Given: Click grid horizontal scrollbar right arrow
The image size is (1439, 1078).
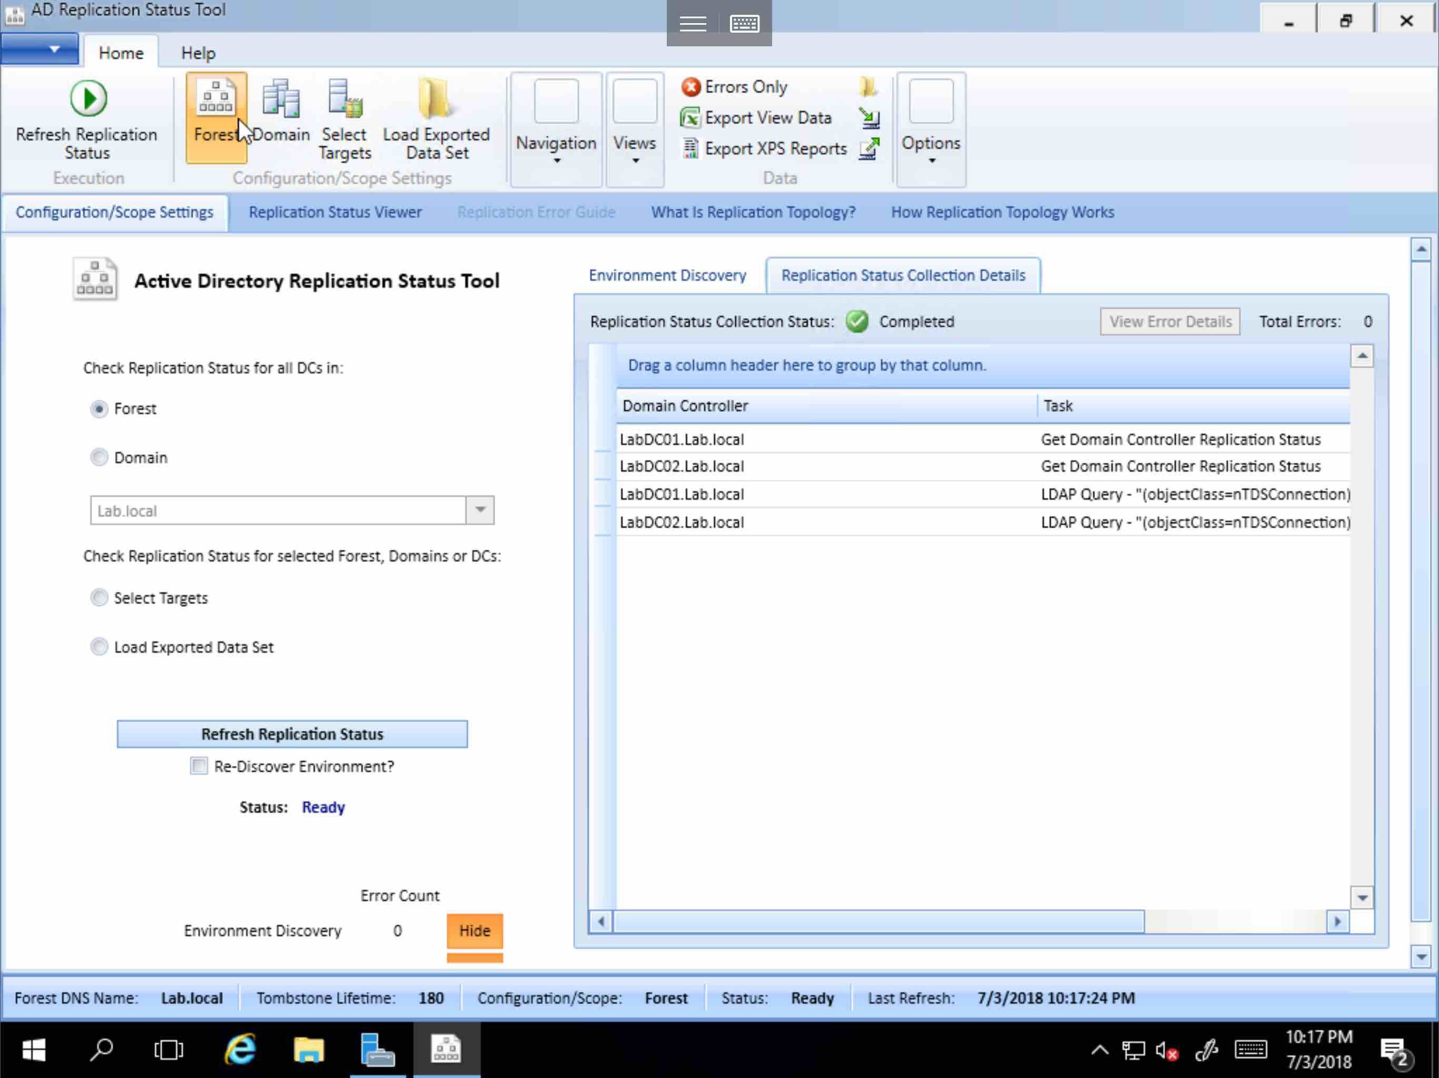Looking at the screenshot, I should click(1337, 921).
